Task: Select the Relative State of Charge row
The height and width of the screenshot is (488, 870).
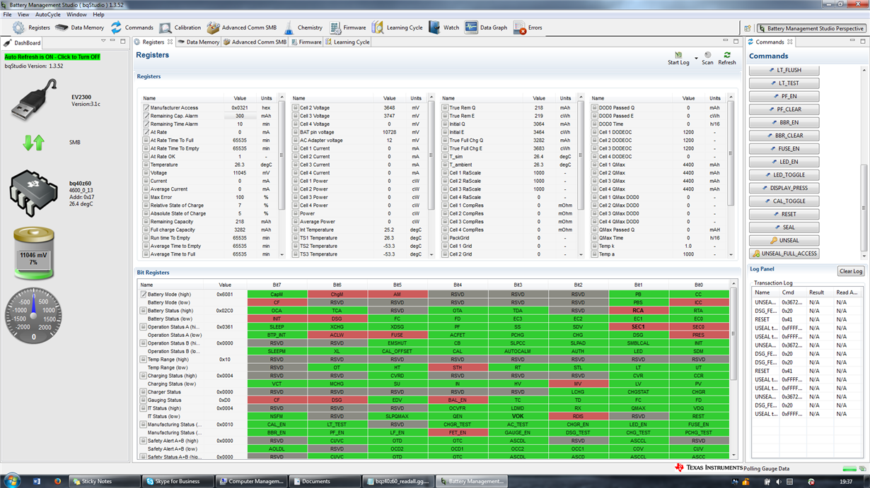Action: click(x=210, y=206)
